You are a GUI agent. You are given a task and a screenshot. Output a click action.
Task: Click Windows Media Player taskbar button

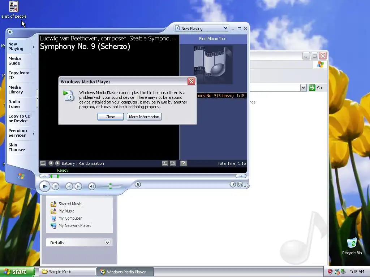click(x=125, y=272)
